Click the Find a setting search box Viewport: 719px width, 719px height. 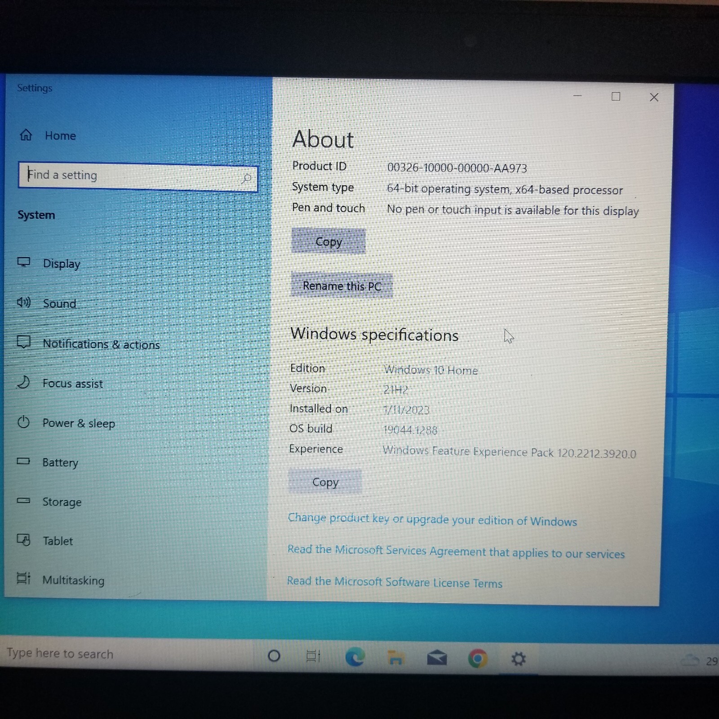(x=138, y=177)
